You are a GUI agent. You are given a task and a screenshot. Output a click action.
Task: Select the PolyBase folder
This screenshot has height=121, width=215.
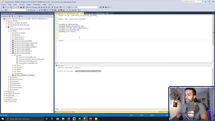(x=10, y=97)
